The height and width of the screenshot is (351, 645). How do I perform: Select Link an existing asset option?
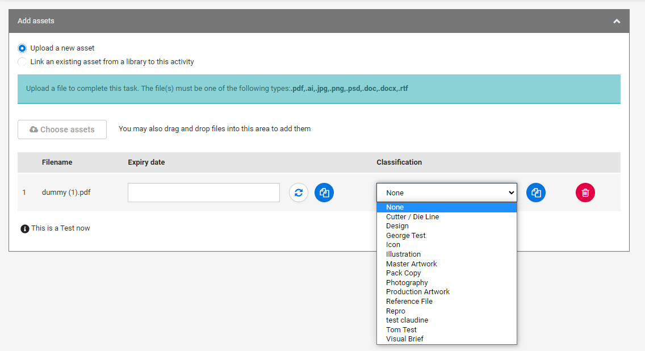(22, 62)
